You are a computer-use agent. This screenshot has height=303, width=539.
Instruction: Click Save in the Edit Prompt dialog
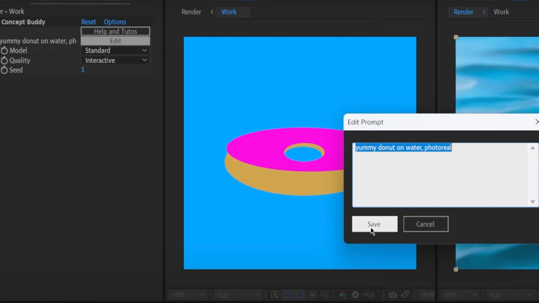click(374, 224)
